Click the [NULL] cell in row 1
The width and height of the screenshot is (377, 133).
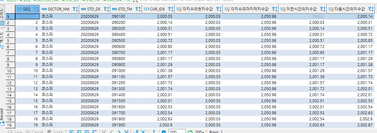(x=302, y=17)
